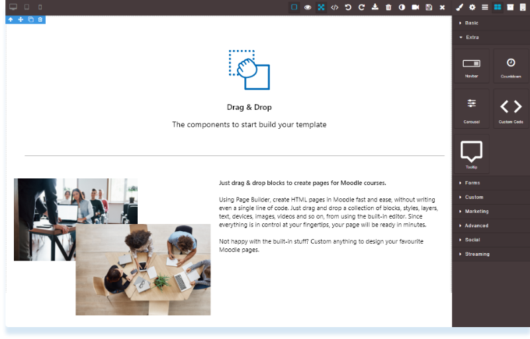Viewport: 530px width, 339px height.
Task: Expand the Streaming blocks category
Action: point(491,254)
